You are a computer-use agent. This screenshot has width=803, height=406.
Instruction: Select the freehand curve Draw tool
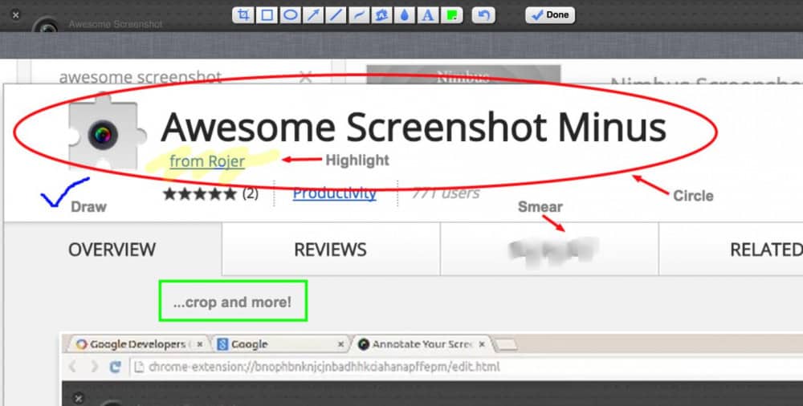(x=359, y=15)
